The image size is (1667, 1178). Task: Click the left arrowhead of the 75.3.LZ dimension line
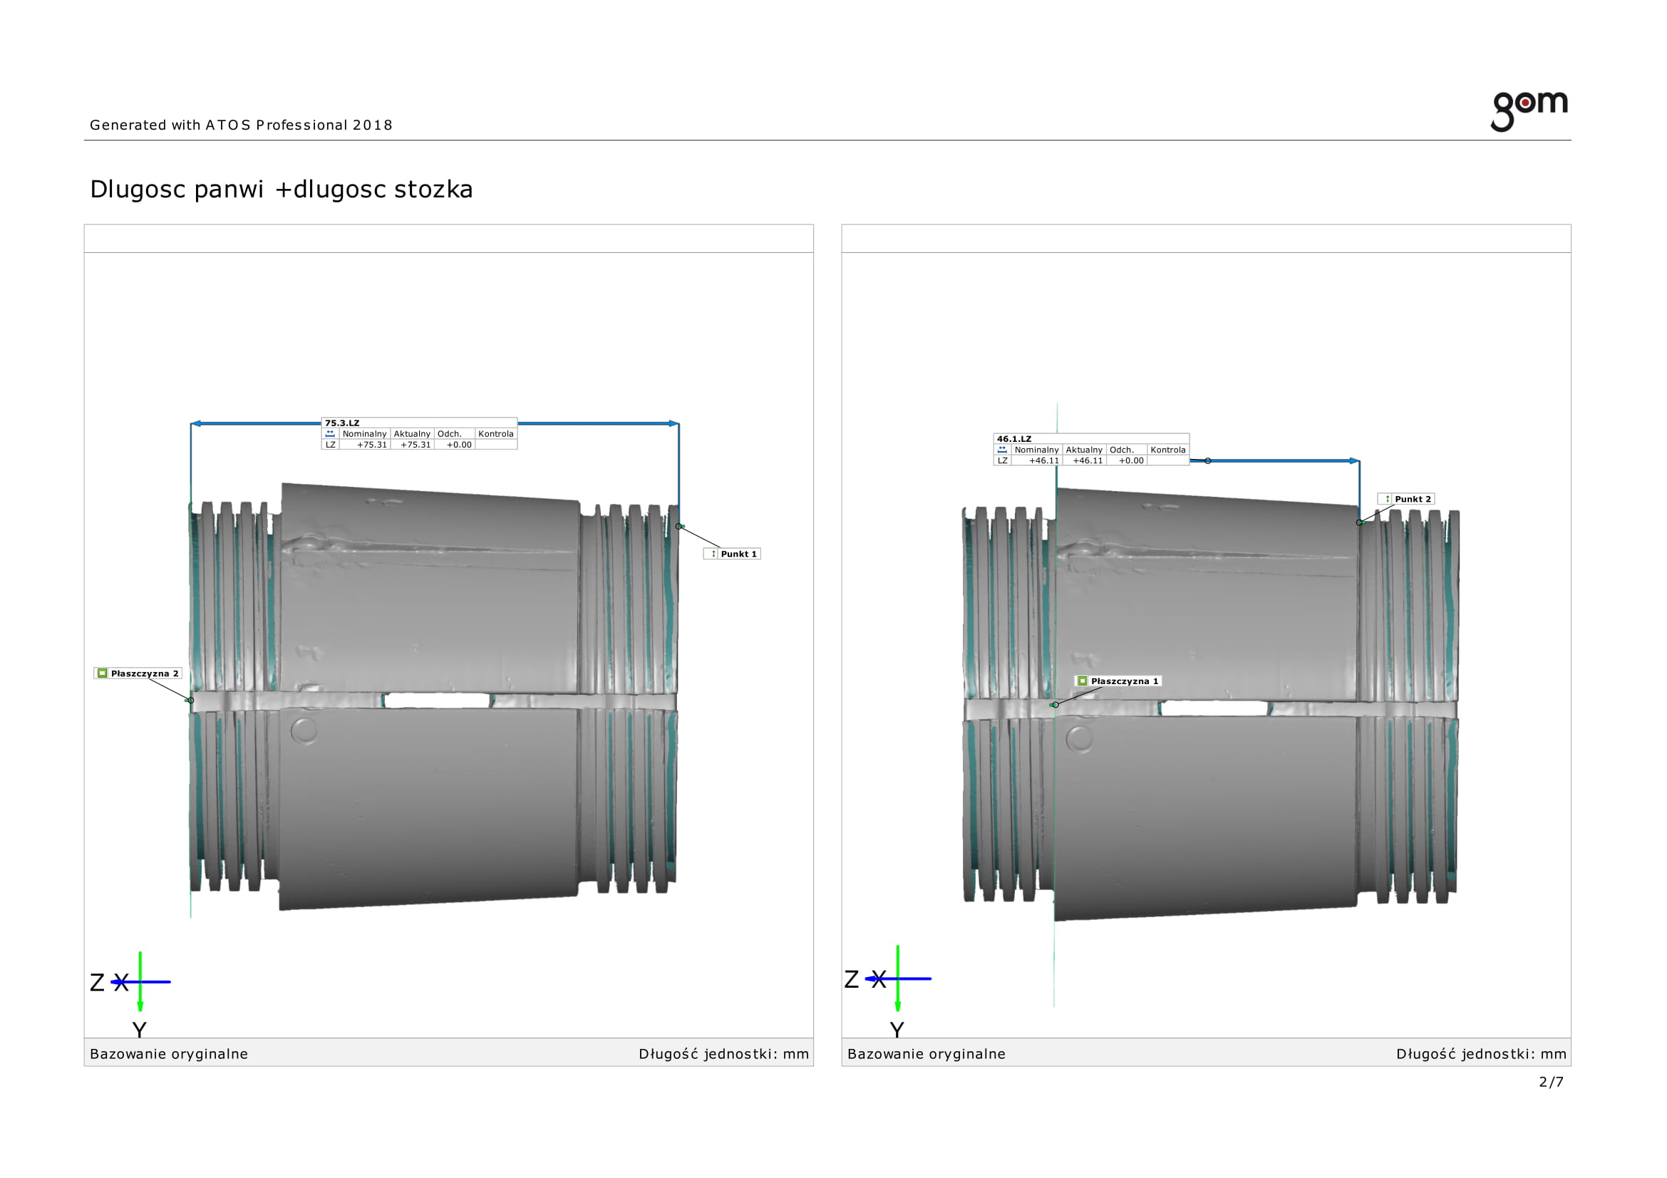click(x=196, y=423)
